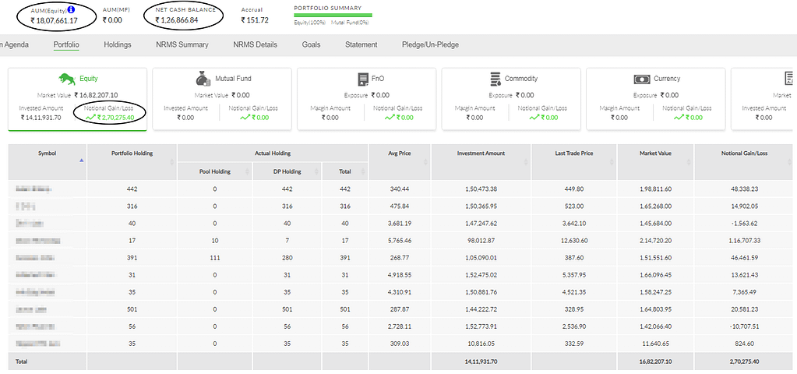Click the Equity notional gain trend arrow
This screenshot has width=797, height=374.
90,118
